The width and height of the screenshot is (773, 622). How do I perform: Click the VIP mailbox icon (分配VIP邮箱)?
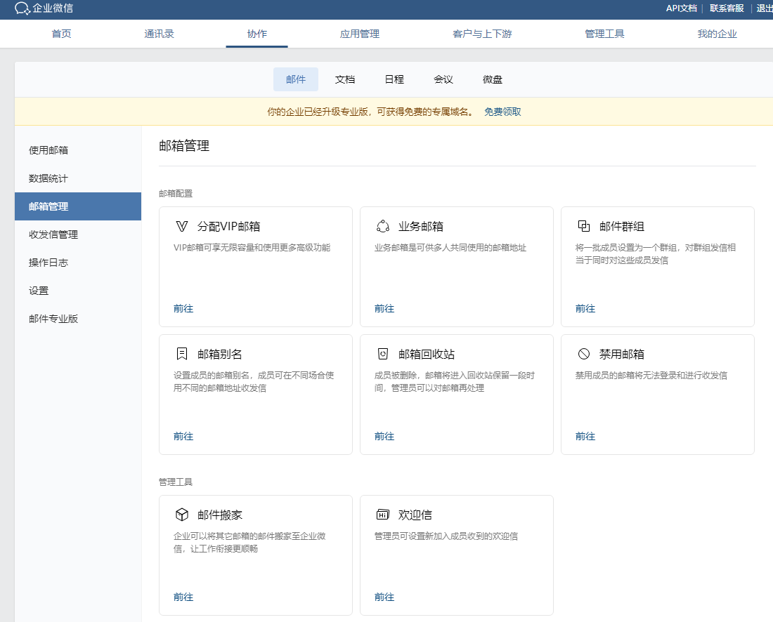click(x=181, y=226)
